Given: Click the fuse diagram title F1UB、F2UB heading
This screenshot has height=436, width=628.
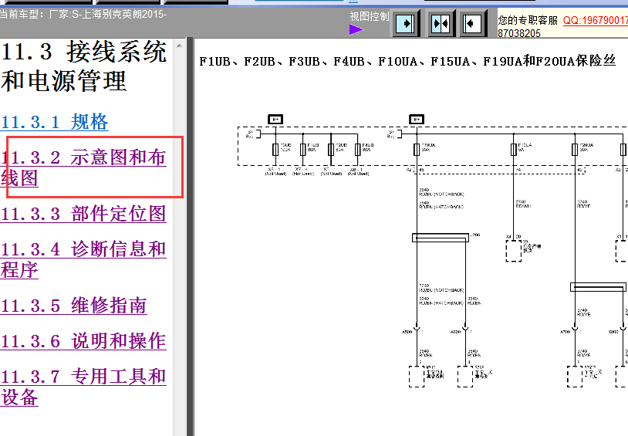Looking at the screenshot, I should (407, 61).
